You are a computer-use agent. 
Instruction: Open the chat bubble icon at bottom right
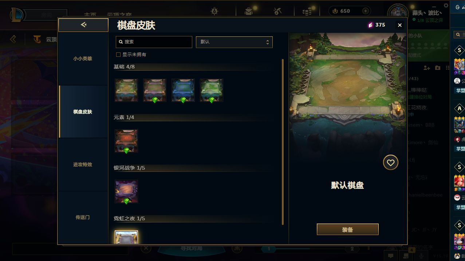(391, 256)
